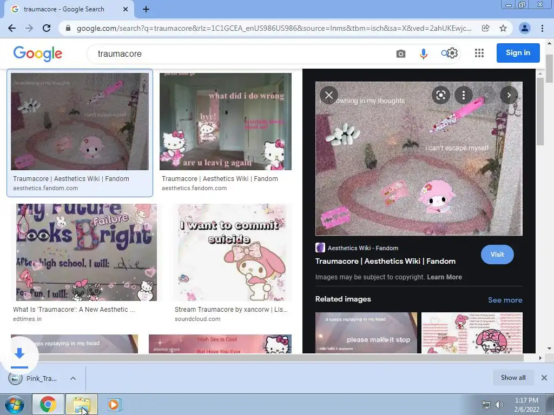Click Show all downloads
Viewport: 554px width, 415px height.
(513, 378)
